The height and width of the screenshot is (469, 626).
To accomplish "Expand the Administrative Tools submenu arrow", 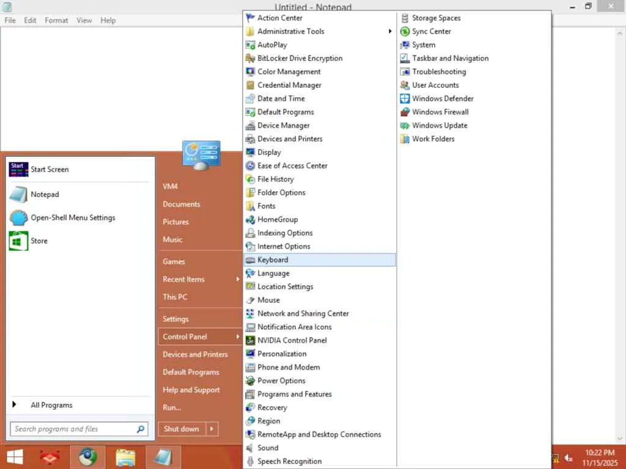I will pyautogui.click(x=390, y=32).
